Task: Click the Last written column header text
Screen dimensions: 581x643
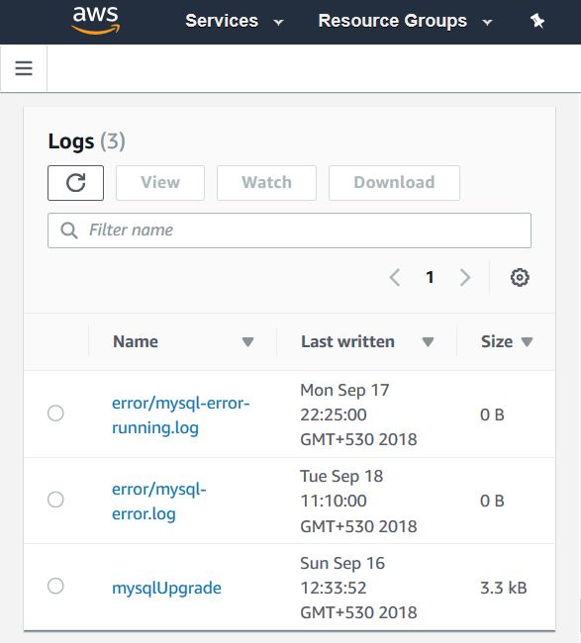Action: pos(348,341)
